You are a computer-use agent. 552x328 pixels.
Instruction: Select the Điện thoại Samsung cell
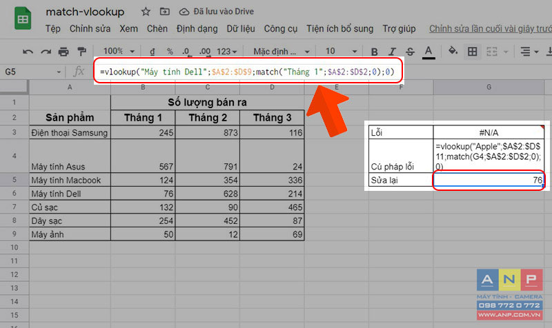point(70,132)
